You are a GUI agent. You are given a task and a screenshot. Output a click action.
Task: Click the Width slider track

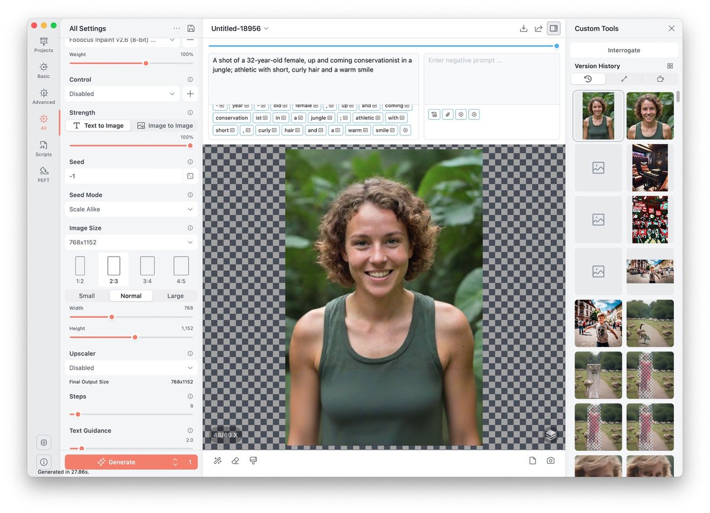pyautogui.click(x=131, y=317)
